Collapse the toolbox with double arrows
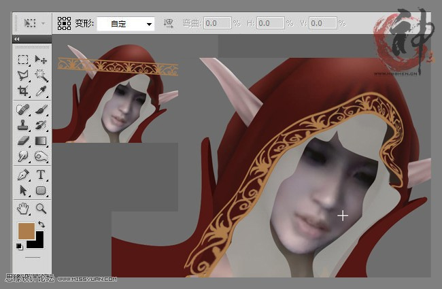 coord(16,39)
